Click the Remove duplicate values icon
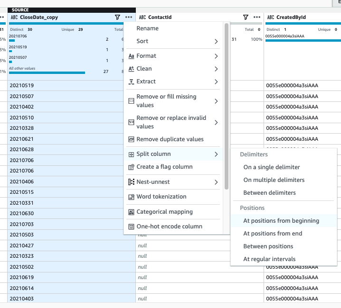Viewport: 341px width, 308px height. coord(131,139)
